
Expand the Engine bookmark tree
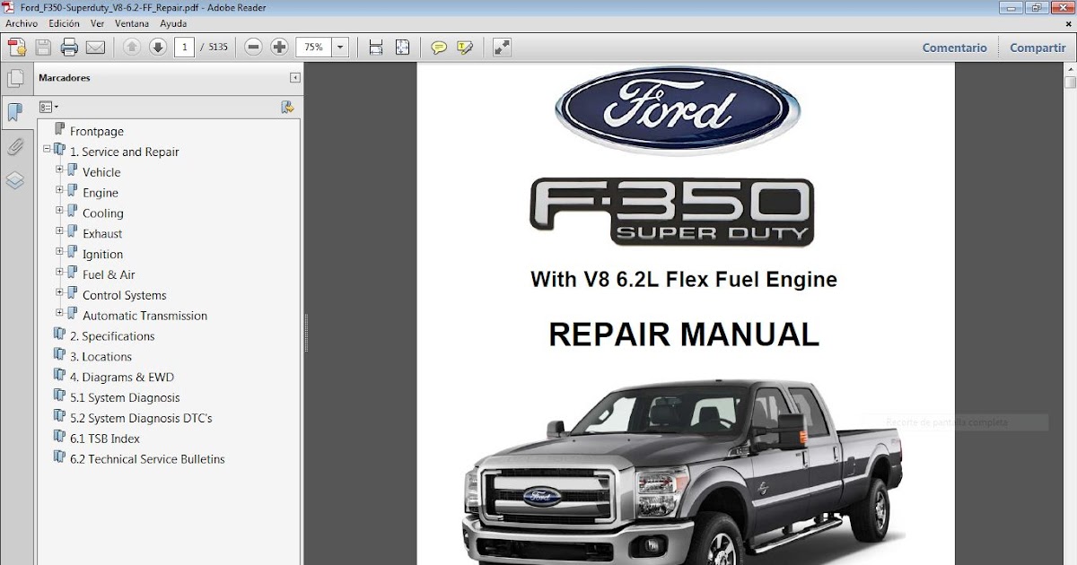click(x=59, y=192)
